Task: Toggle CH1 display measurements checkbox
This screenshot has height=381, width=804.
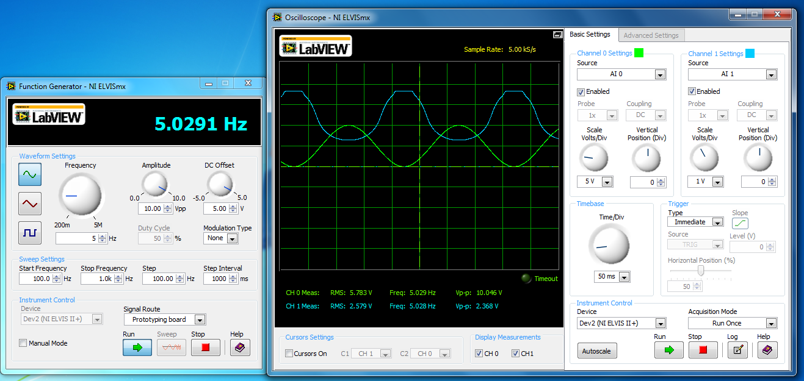Action: click(516, 354)
